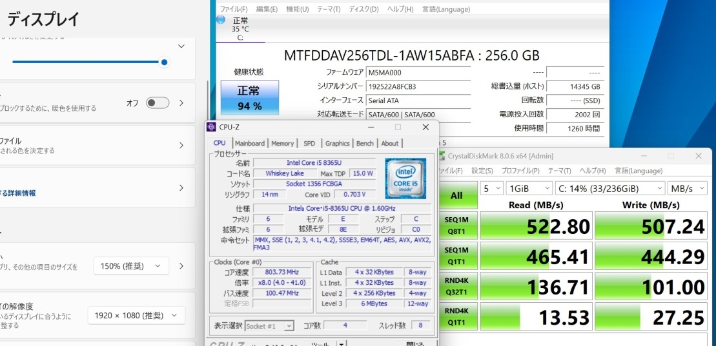Open テーマ(T) menu in CrystalDiskMark
Viewport: 716px width, 346px height.
point(559,171)
